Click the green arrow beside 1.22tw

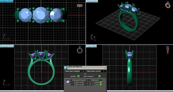pos(101,85)
